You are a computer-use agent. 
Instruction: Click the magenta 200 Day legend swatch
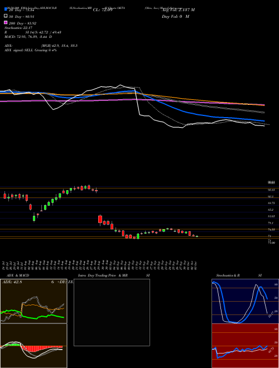coord(6,22)
